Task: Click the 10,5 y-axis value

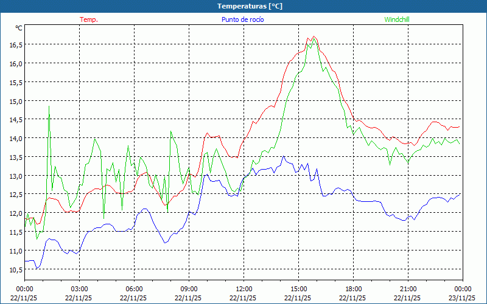Action: click(15, 269)
